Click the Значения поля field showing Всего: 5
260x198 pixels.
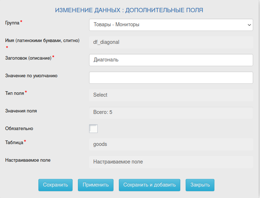point(171,112)
